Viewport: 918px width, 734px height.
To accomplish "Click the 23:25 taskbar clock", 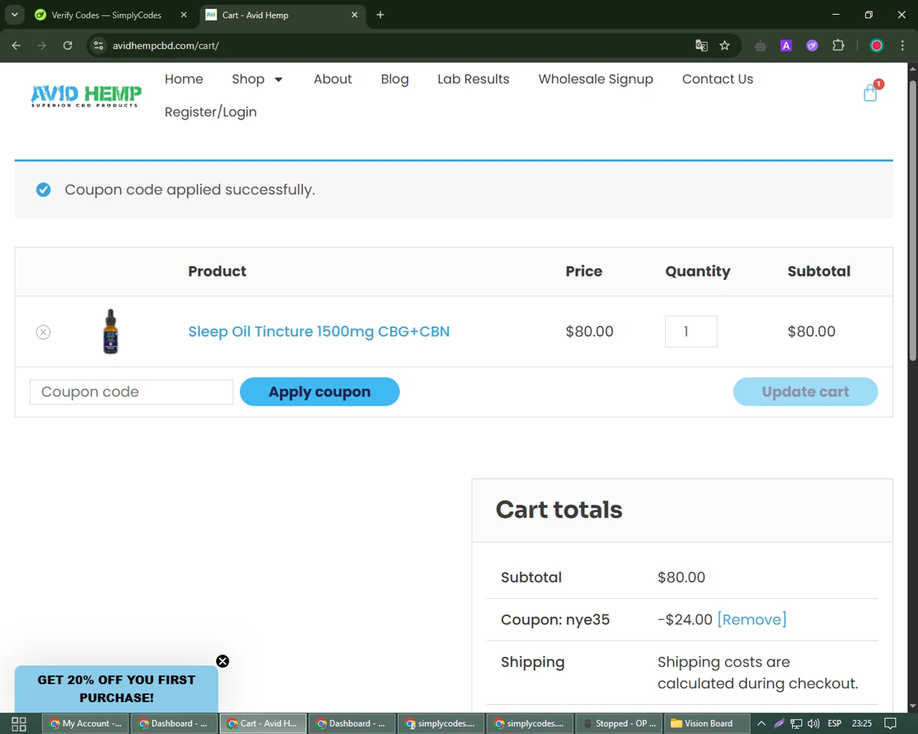I will tap(862, 724).
